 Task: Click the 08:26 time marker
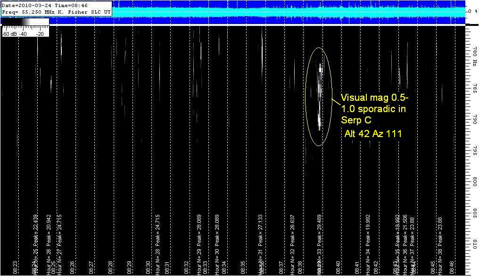click(x=72, y=267)
